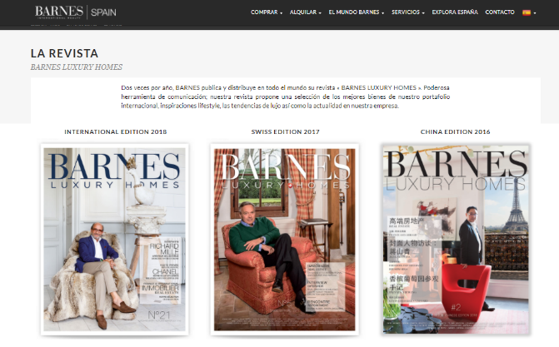
Task: Click the LA REVISTA heading
Action: coord(64,53)
